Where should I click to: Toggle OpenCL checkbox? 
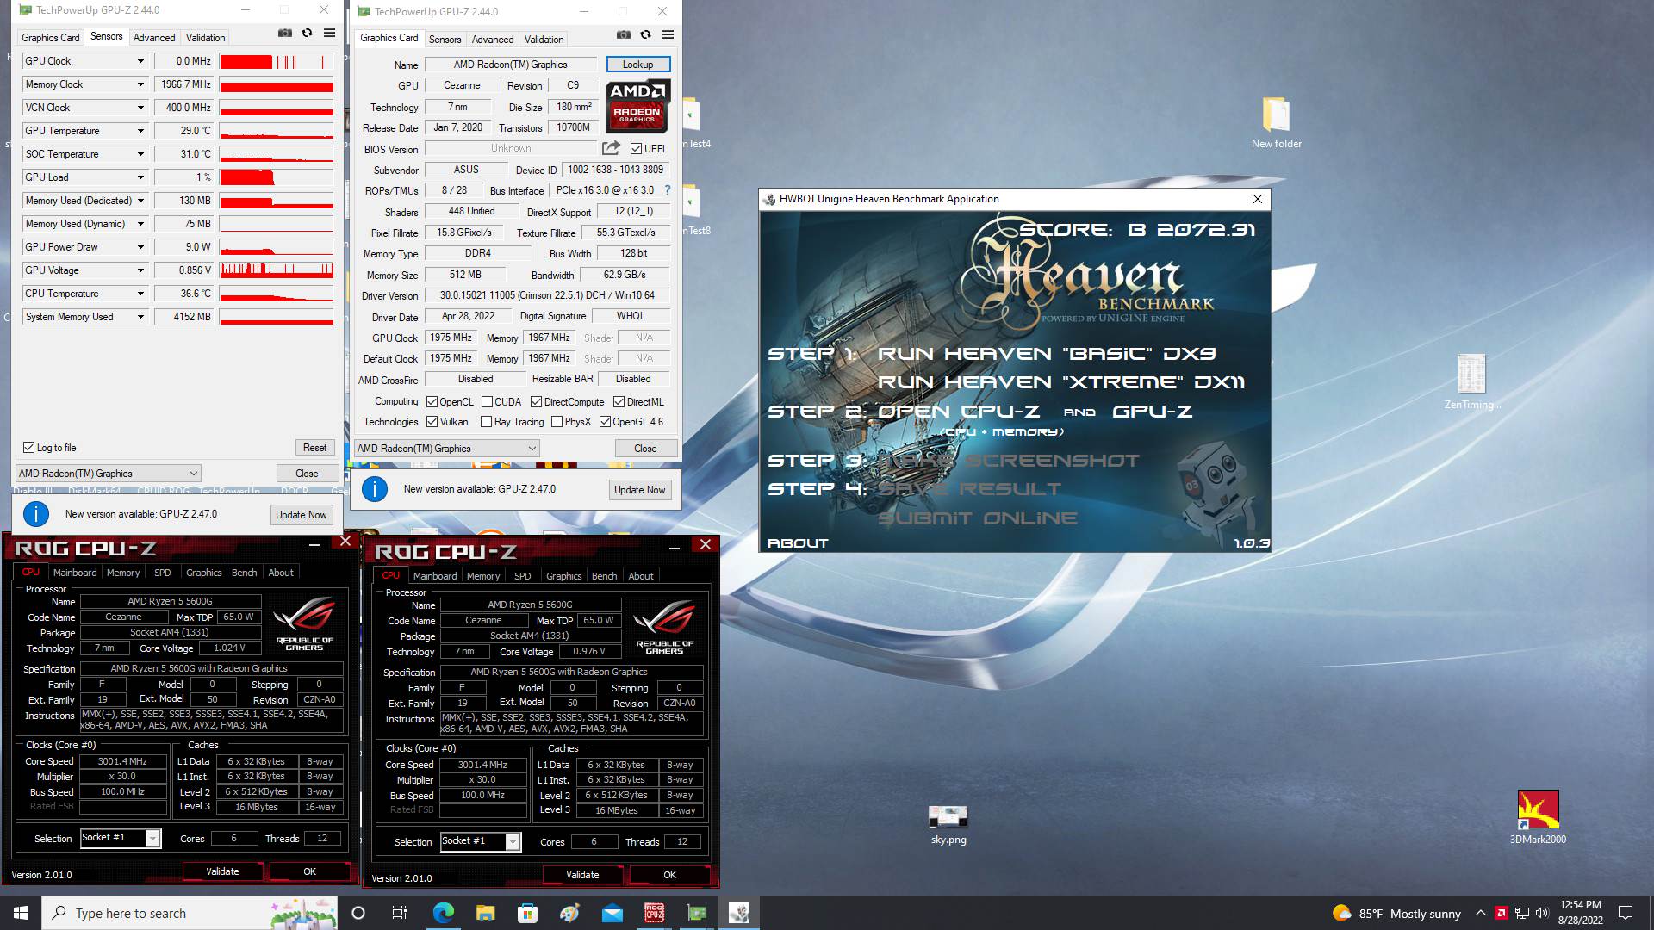pyautogui.click(x=432, y=402)
